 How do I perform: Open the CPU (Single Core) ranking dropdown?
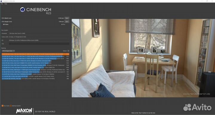coord(8,51)
